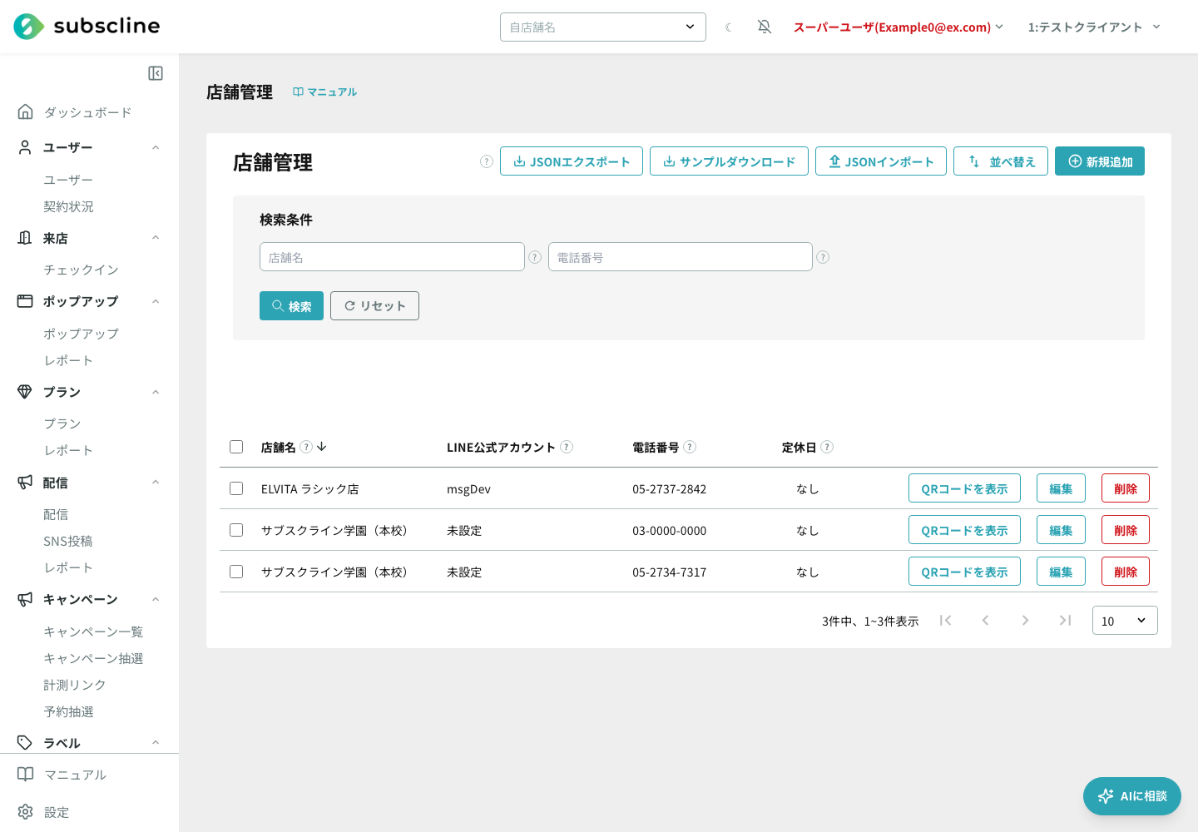Show QR code for ELVITA ラシック店
The image size is (1198, 832).
click(x=964, y=488)
